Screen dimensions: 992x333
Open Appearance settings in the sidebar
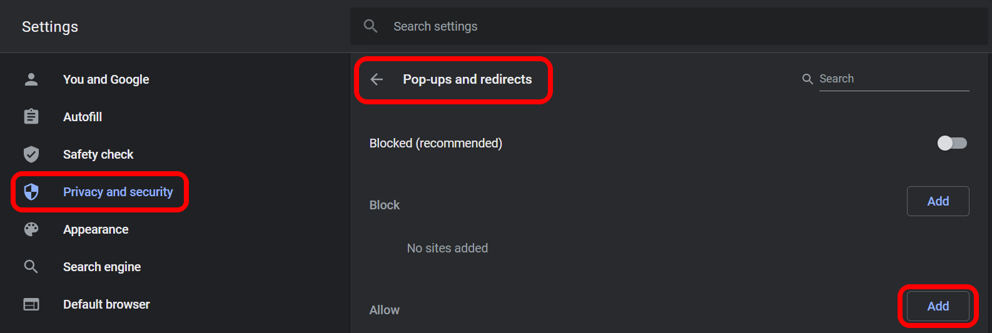pyautogui.click(x=96, y=229)
